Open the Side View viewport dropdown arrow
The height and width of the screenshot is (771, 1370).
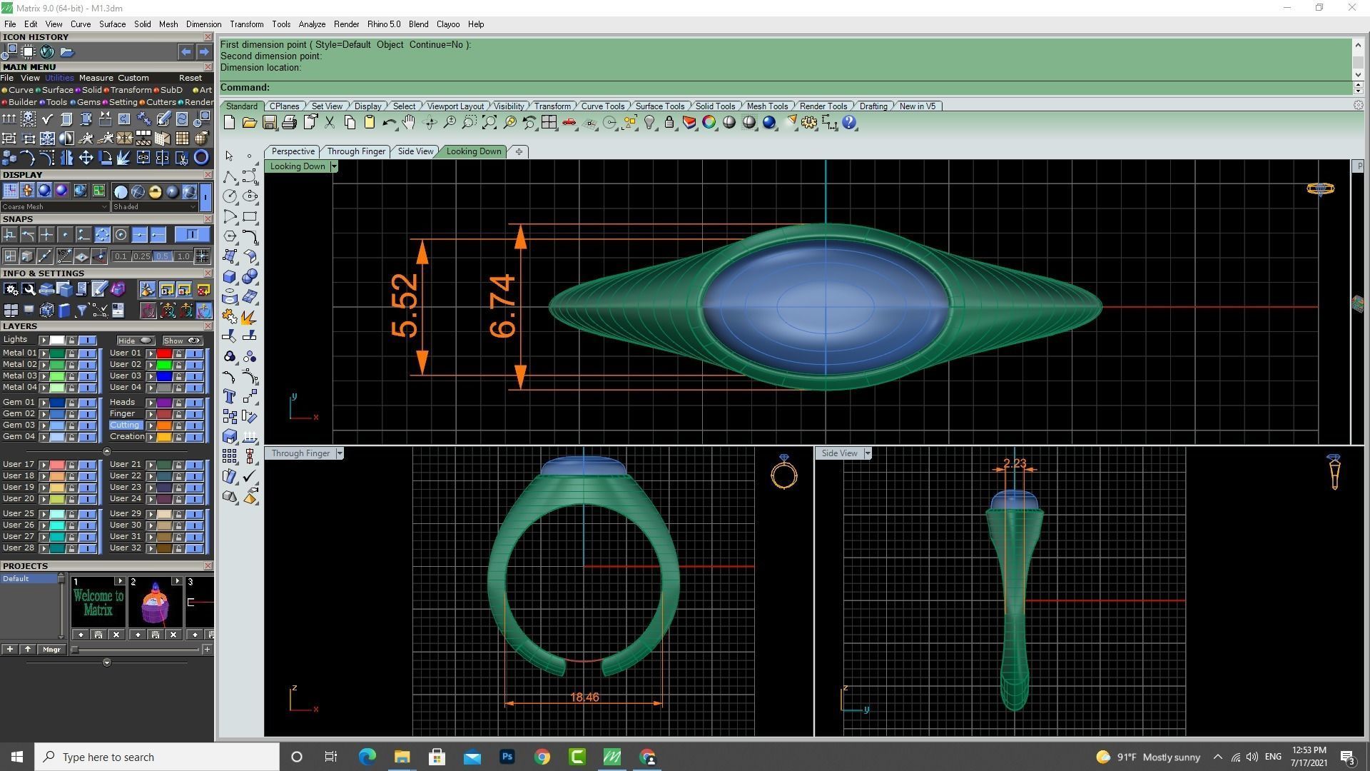click(868, 453)
